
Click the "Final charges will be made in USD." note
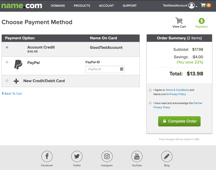click(x=179, y=139)
